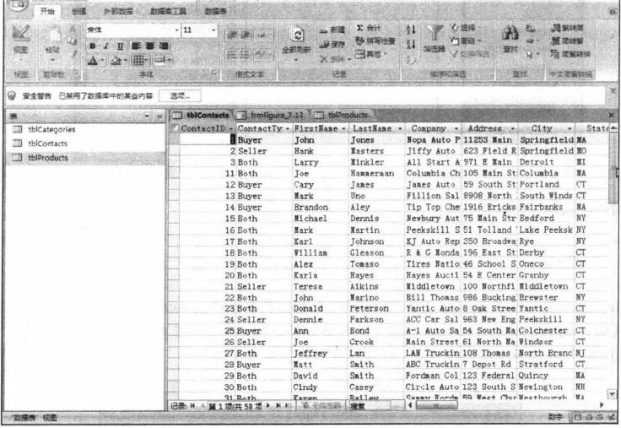Set align right for text
This screenshot has width=621, height=428.
coord(163,46)
